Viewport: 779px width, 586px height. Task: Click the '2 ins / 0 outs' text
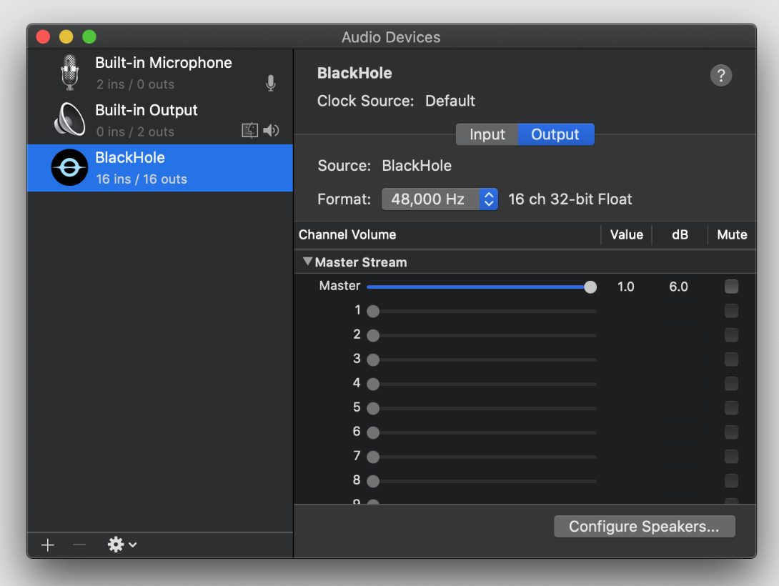pos(135,84)
